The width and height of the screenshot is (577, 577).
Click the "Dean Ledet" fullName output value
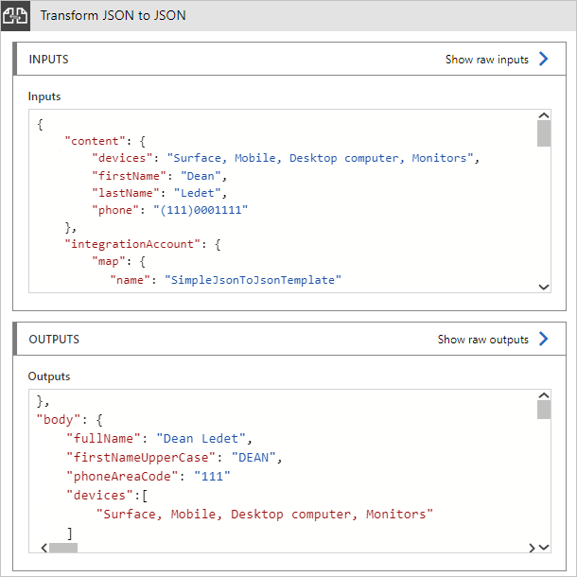[202, 438]
